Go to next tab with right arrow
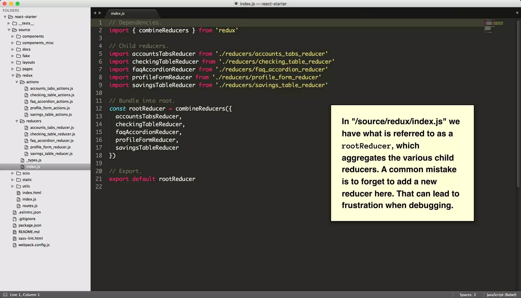The width and height of the screenshot is (521, 298). [100, 13]
